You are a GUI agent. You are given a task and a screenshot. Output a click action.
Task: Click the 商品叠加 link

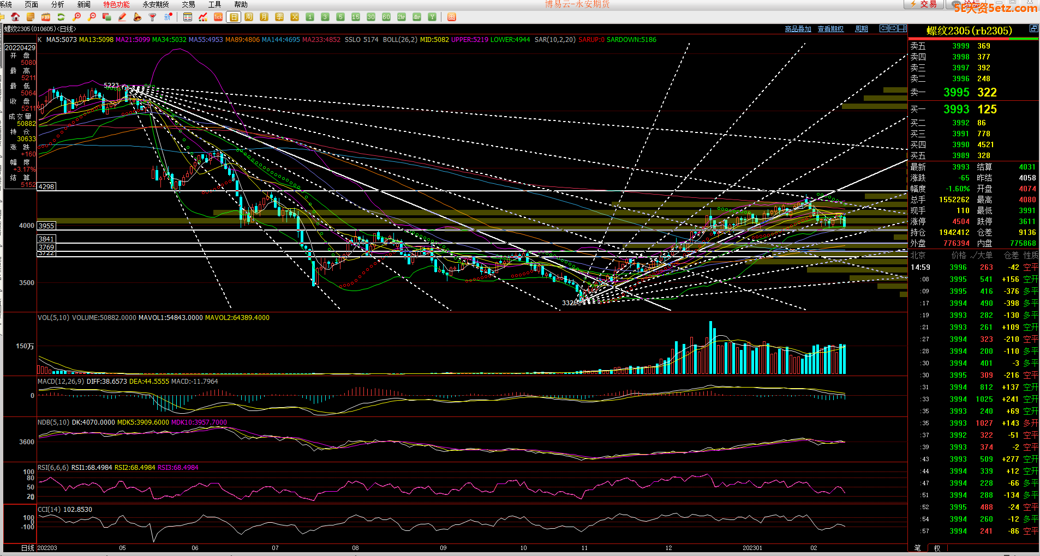click(x=798, y=29)
